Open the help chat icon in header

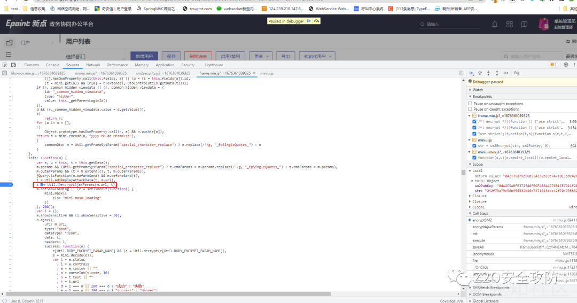pyautogui.click(x=524, y=24)
